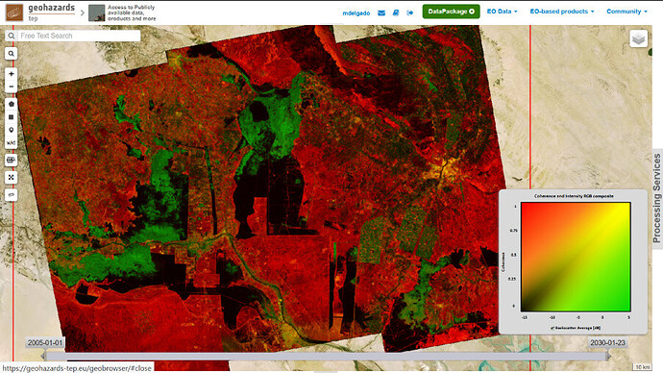The height and width of the screenshot is (373, 663).
Task: Click the time range slider bar
Action: point(326,357)
